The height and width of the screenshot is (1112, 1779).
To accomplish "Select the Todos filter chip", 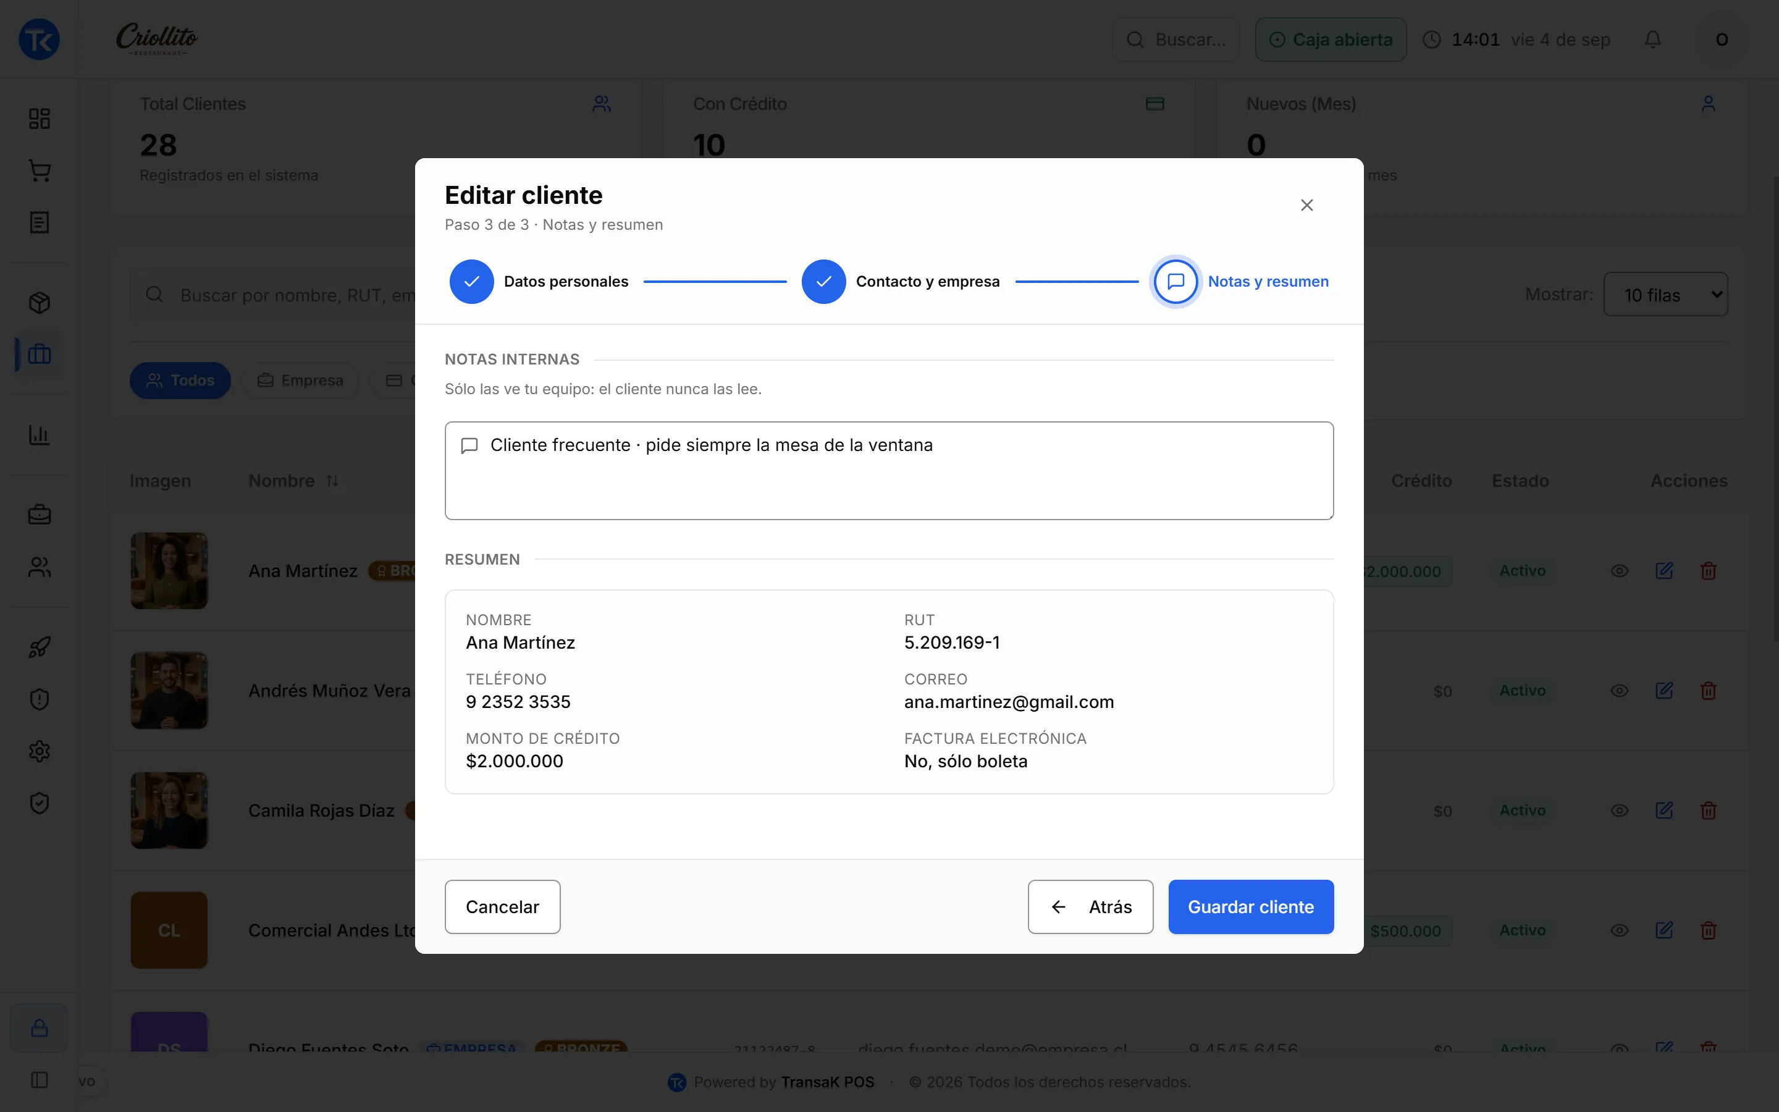I will [180, 380].
